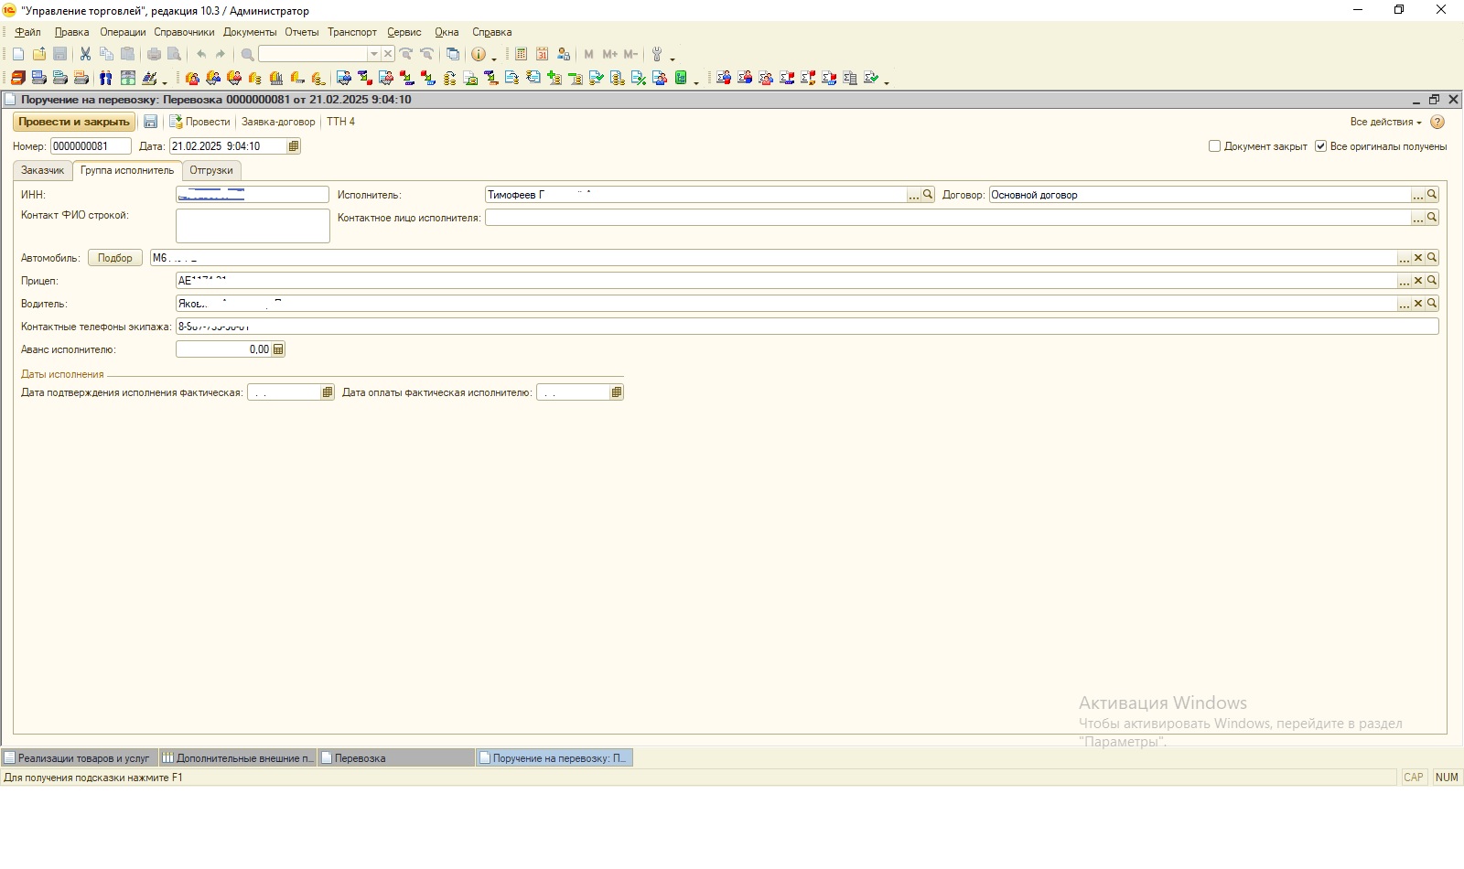Open the Исполнитель magnifier lookup icon
This screenshot has width=1464, height=869.
tap(928, 195)
